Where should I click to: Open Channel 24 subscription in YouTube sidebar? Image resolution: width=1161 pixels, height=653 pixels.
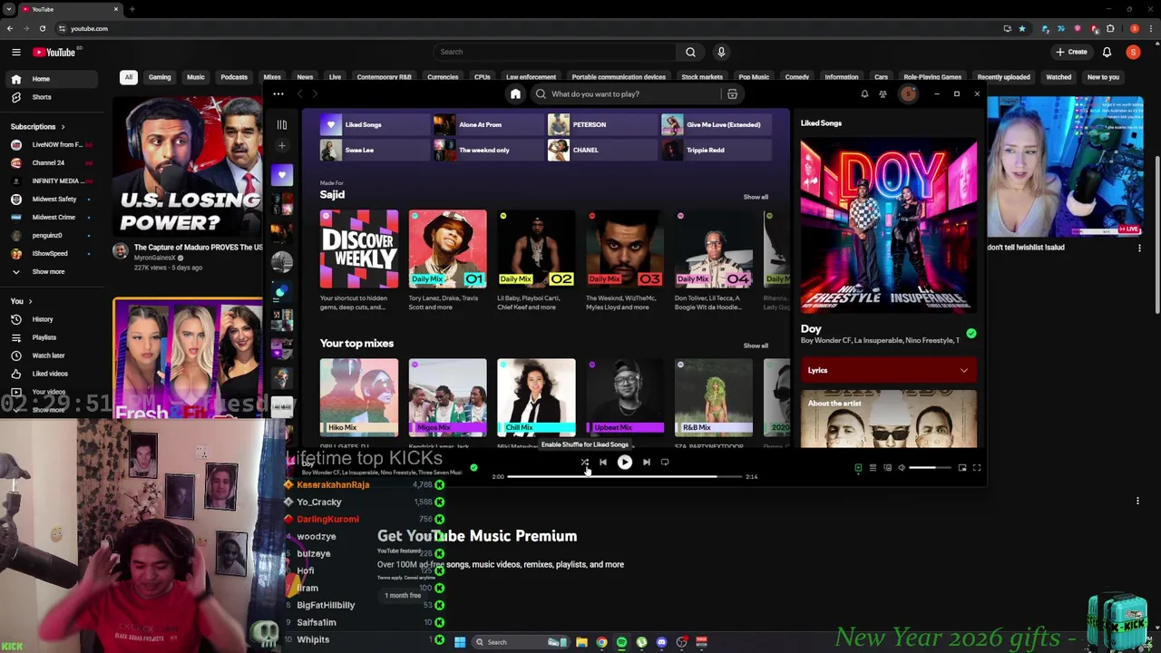48,162
